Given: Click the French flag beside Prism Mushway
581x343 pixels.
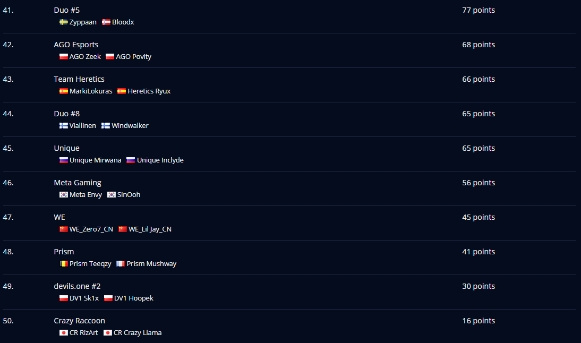Looking at the screenshot, I should coord(121,263).
